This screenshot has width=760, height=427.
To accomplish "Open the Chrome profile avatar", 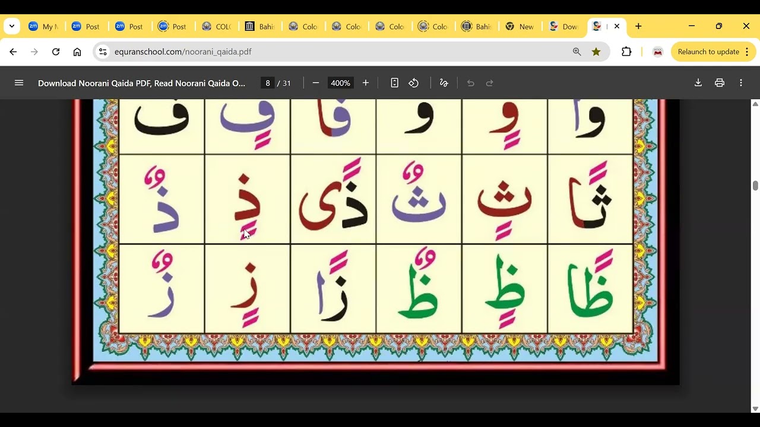I will tap(657, 52).
